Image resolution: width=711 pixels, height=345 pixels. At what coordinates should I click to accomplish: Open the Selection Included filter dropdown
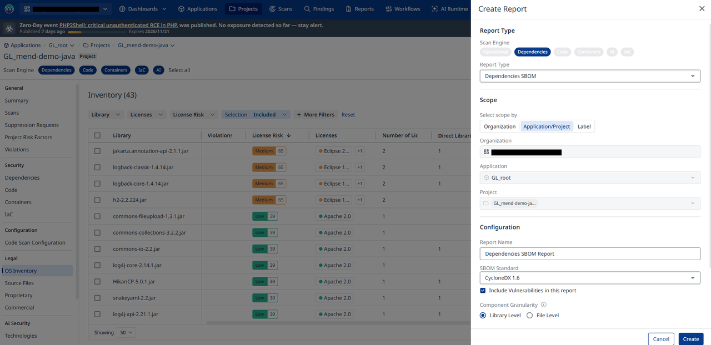click(256, 115)
